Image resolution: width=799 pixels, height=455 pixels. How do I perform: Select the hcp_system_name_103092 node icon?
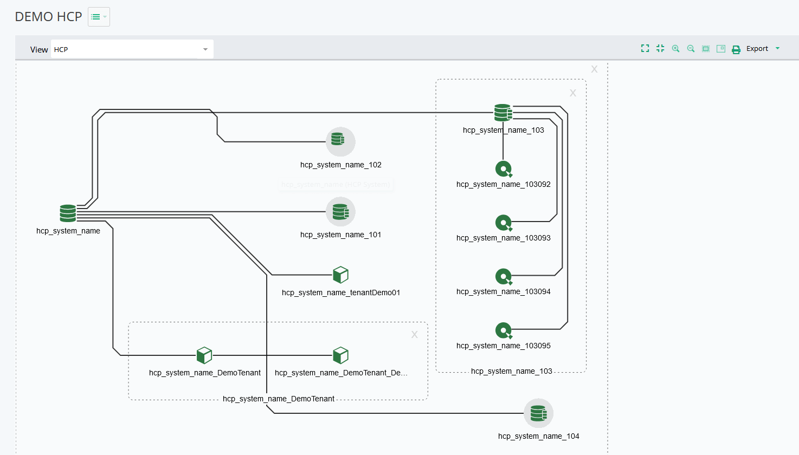[504, 169]
